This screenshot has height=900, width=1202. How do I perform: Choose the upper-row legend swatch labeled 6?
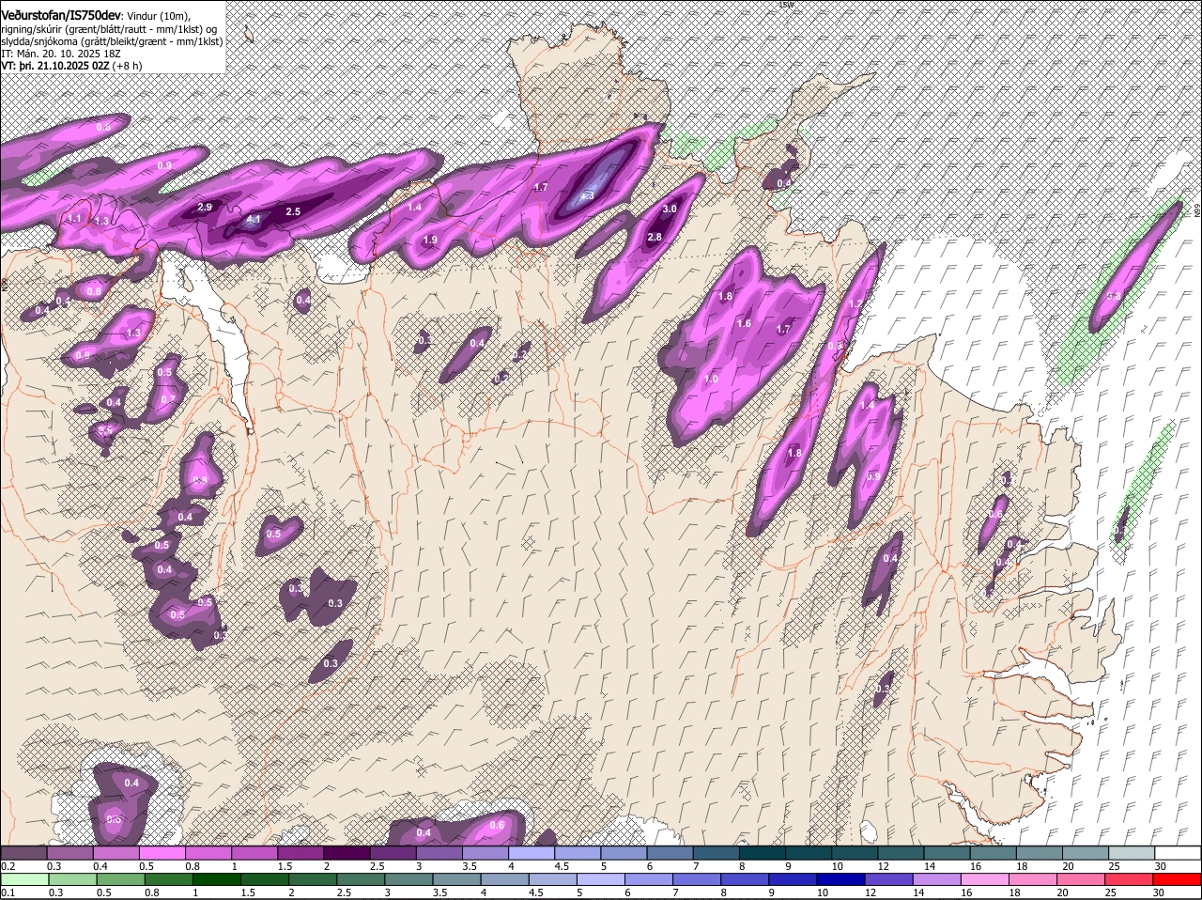pos(670,852)
